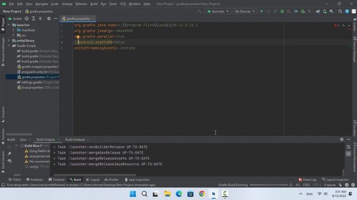Click the blue updates icon in toolbar
The width and height of the screenshot is (357, 200).
(x=347, y=11)
